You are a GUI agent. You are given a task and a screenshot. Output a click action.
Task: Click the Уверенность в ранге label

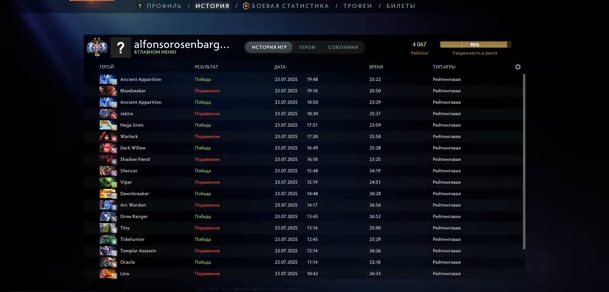pos(475,53)
